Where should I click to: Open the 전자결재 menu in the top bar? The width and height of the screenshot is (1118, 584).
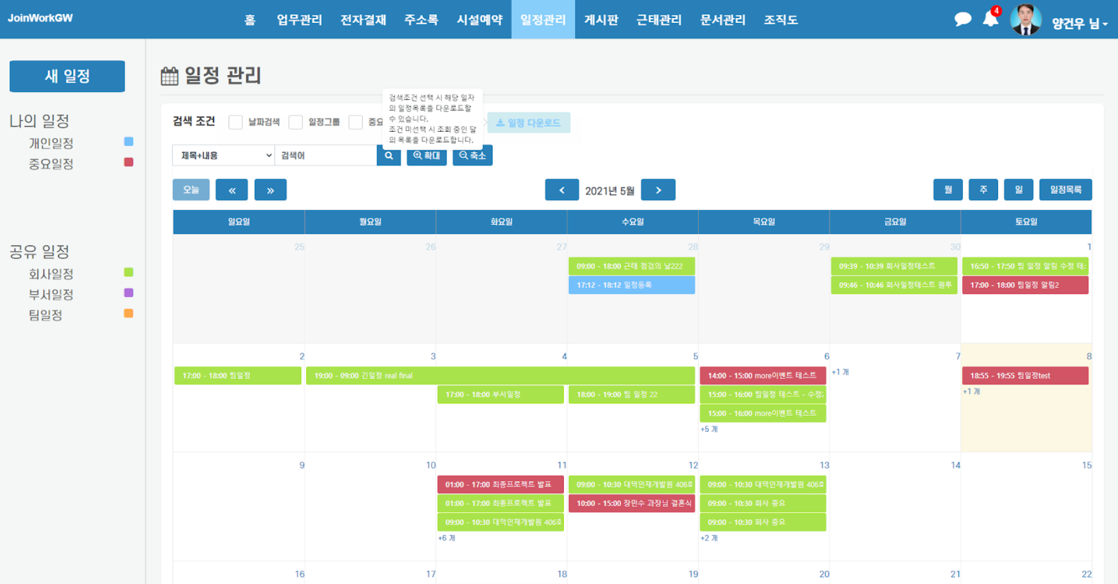pyautogui.click(x=363, y=19)
